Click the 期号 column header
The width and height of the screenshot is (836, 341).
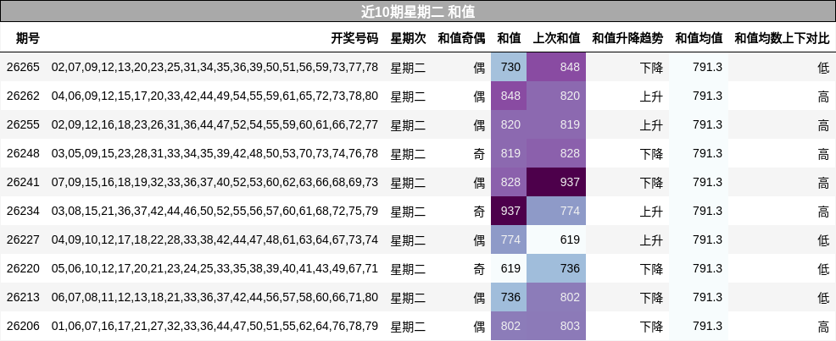pos(27,38)
